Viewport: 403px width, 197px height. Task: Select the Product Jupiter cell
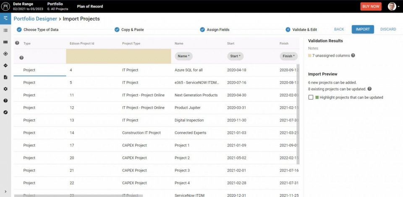(187, 107)
